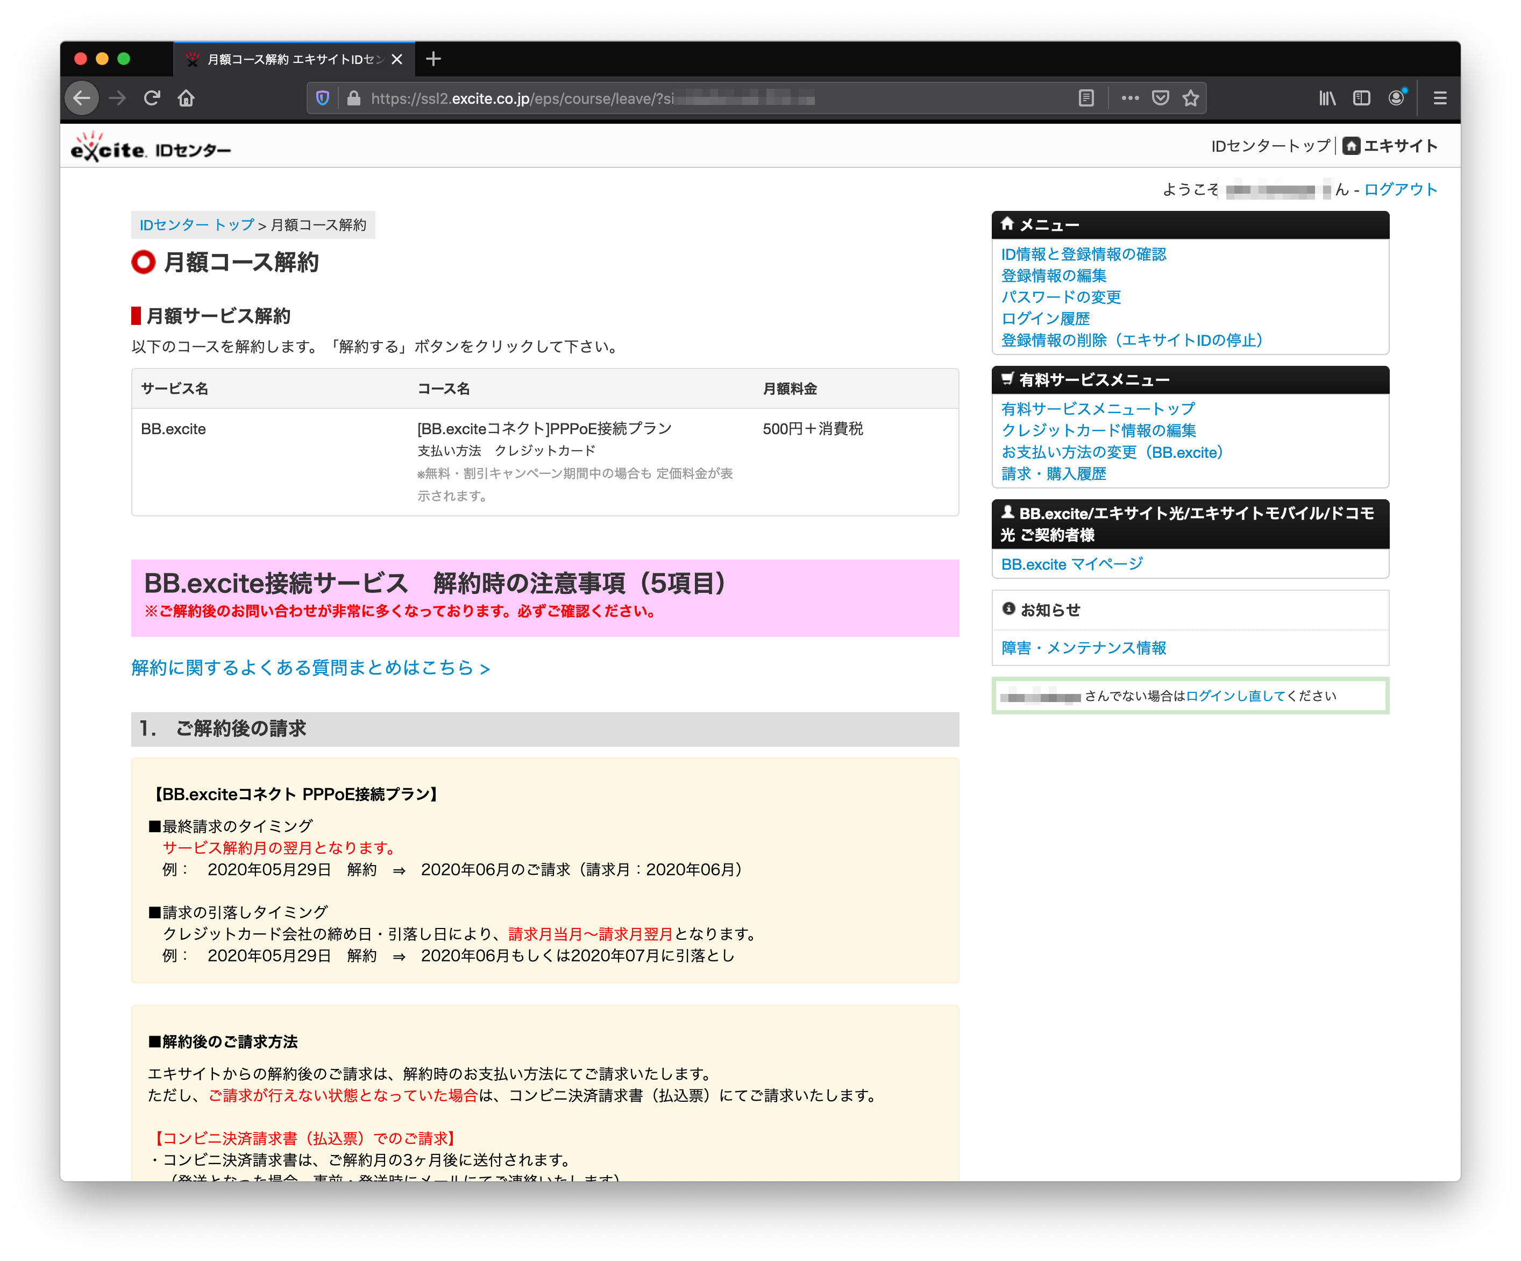
Task: Click the メニュー panel header
Action: click(x=1190, y=224)
